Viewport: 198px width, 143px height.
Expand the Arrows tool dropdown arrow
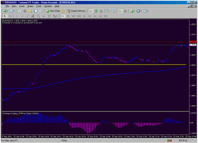click(x=57, y=16)
